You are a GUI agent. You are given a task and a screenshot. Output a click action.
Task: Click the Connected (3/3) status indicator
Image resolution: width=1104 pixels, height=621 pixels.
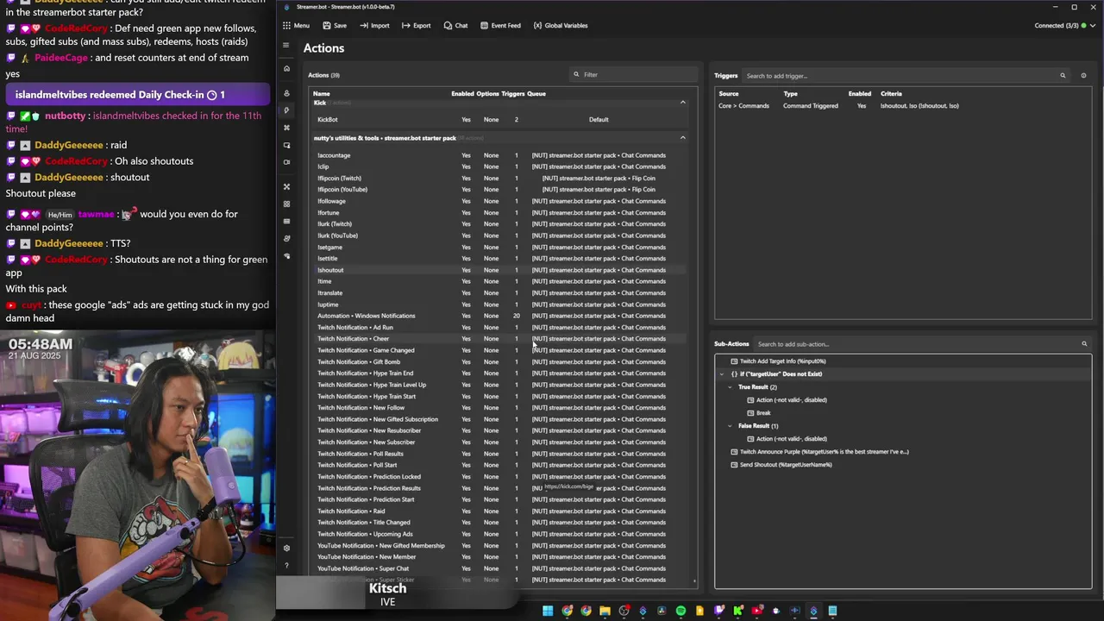[1061, 26]
